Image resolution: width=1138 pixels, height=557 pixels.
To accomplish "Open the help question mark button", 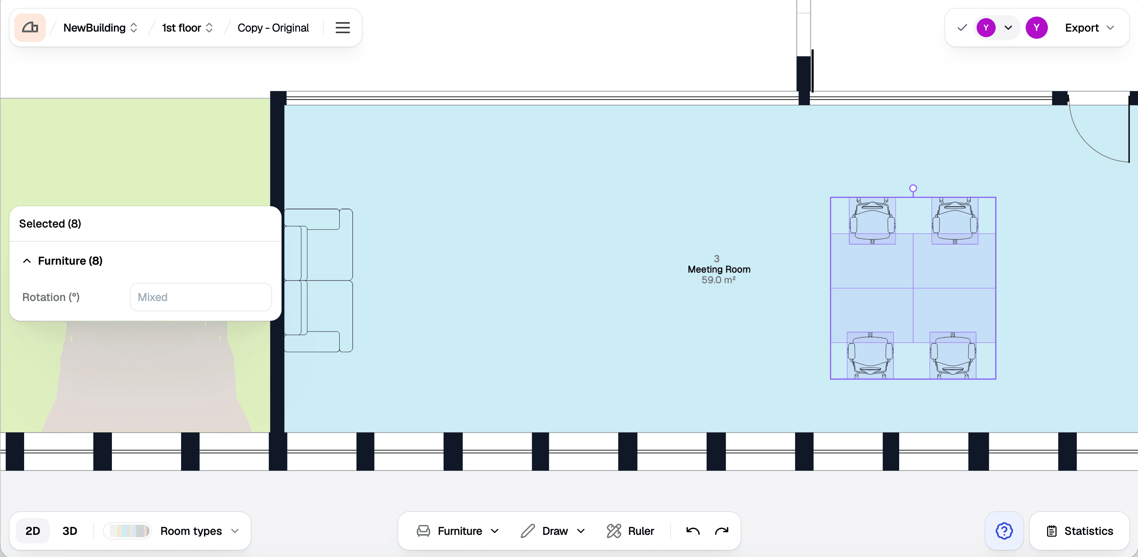I will (x=1004, y=531).
